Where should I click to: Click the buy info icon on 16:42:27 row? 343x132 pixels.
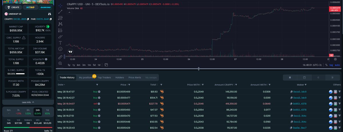(99, 98)
